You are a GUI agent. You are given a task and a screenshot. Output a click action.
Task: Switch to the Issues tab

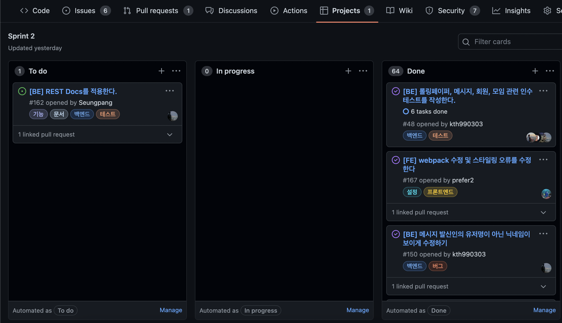tap(85, 11)
